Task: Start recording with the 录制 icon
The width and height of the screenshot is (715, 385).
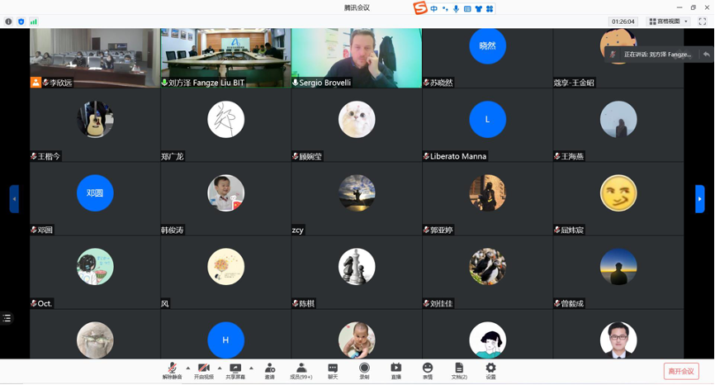Action: tap(364, 369)
